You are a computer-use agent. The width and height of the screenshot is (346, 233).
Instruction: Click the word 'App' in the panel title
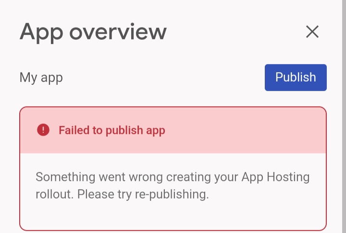pyautogui.click(x=41, y=33)
